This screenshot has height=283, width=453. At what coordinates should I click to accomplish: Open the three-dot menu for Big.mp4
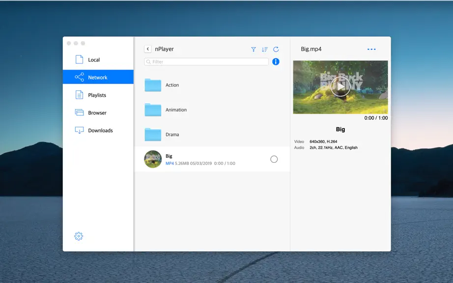371,50
